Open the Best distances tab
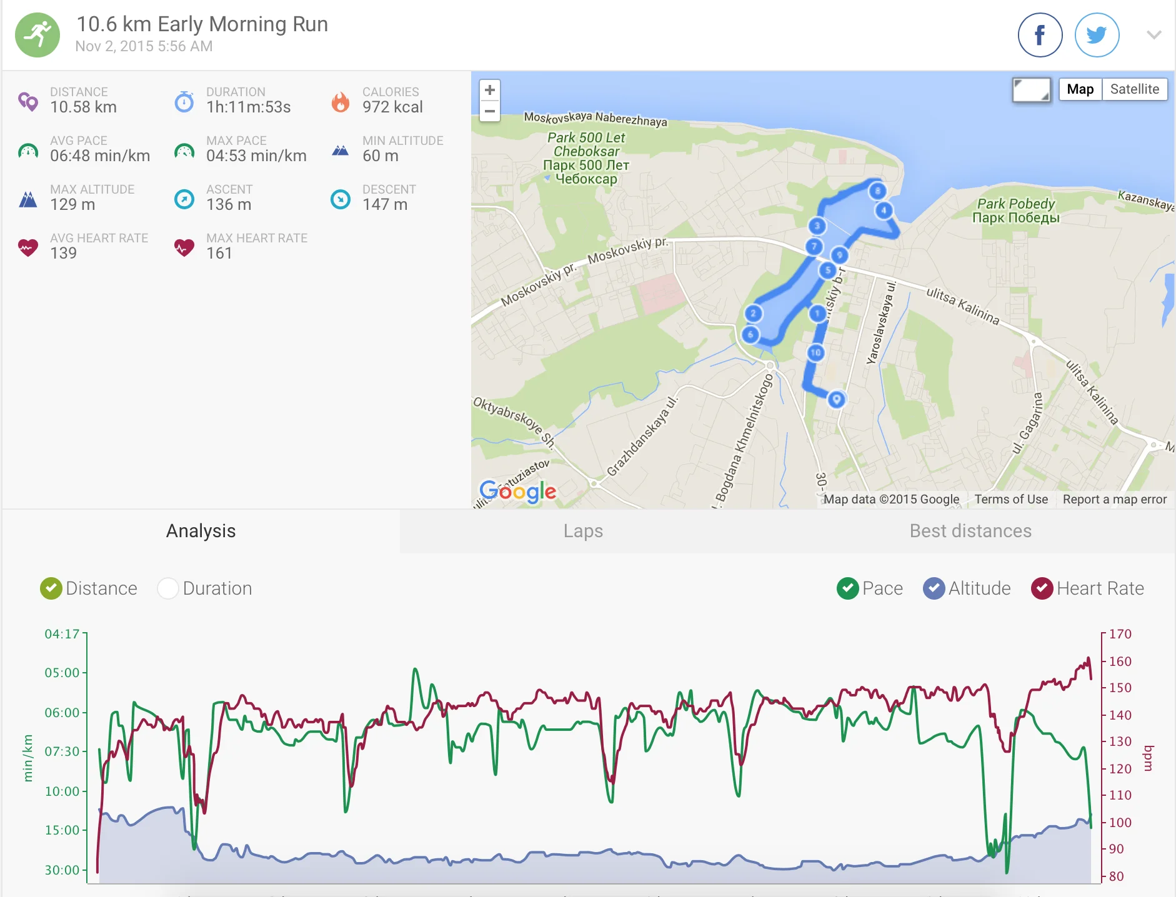The width and height of the screenshot is (1176, 897). coord(970,531)
